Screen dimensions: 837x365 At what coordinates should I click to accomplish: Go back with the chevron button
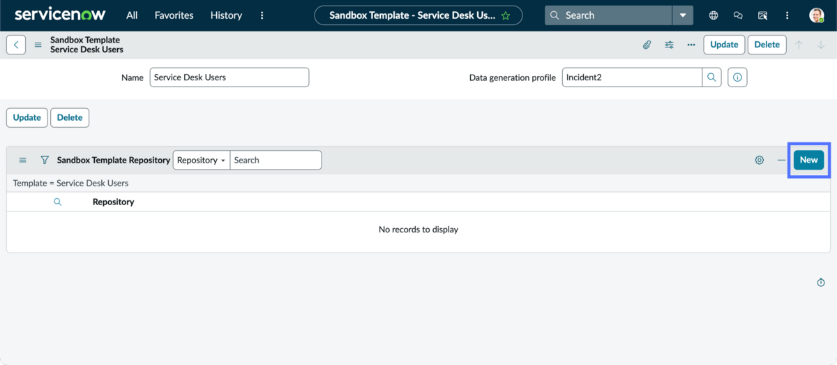click(x=16, y=45)
